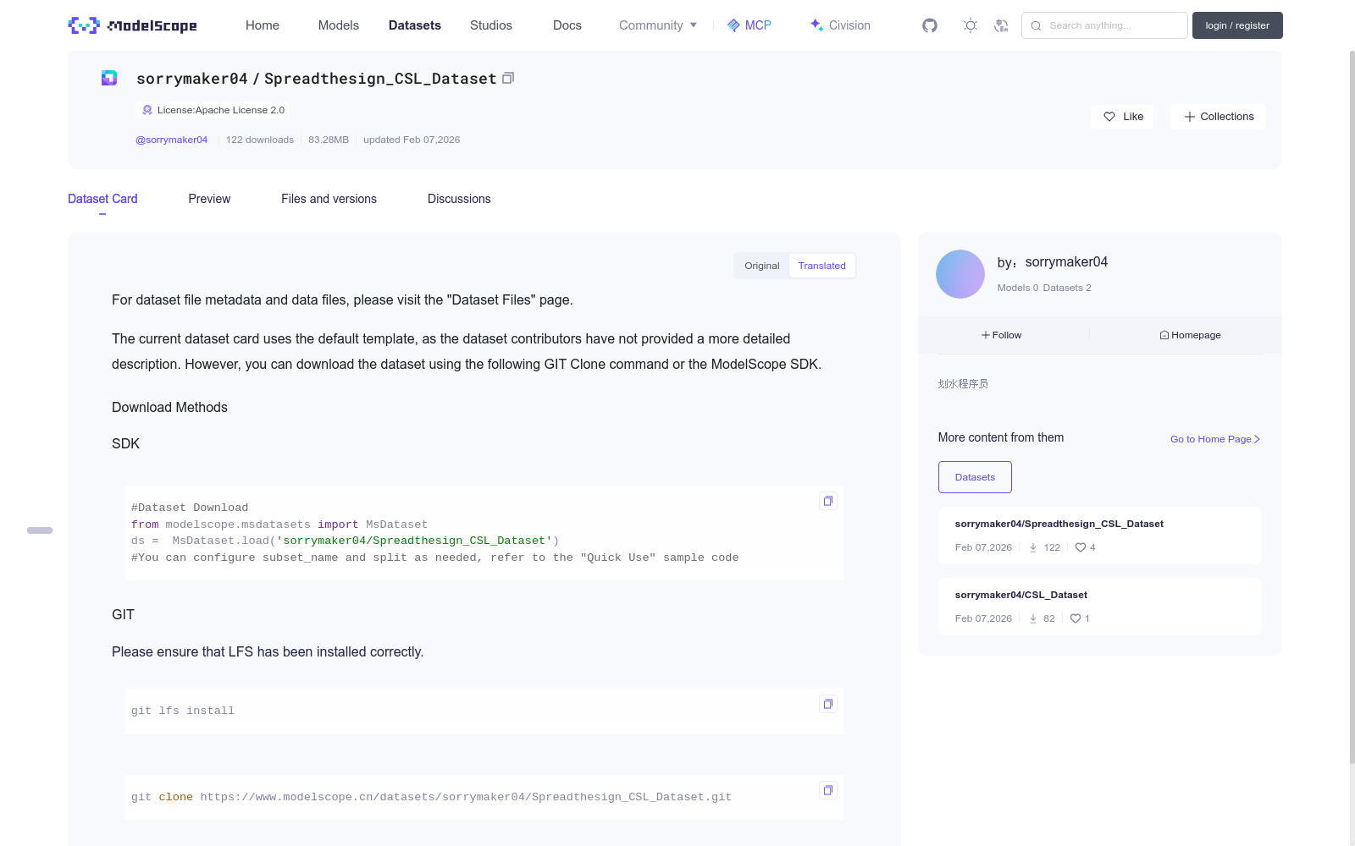
Task: Open sorrymaker04/CSL_Dataset card
Action: pyautogui.click(x=1099, y=607)
